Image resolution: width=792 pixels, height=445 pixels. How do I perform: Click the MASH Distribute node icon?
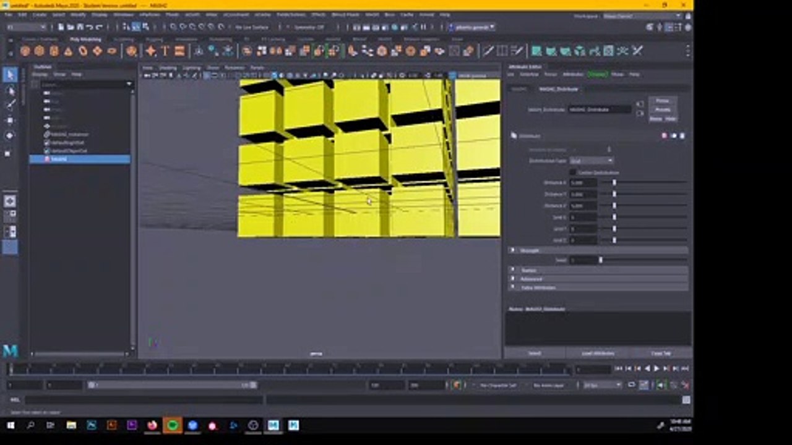(x=514, y=136)
